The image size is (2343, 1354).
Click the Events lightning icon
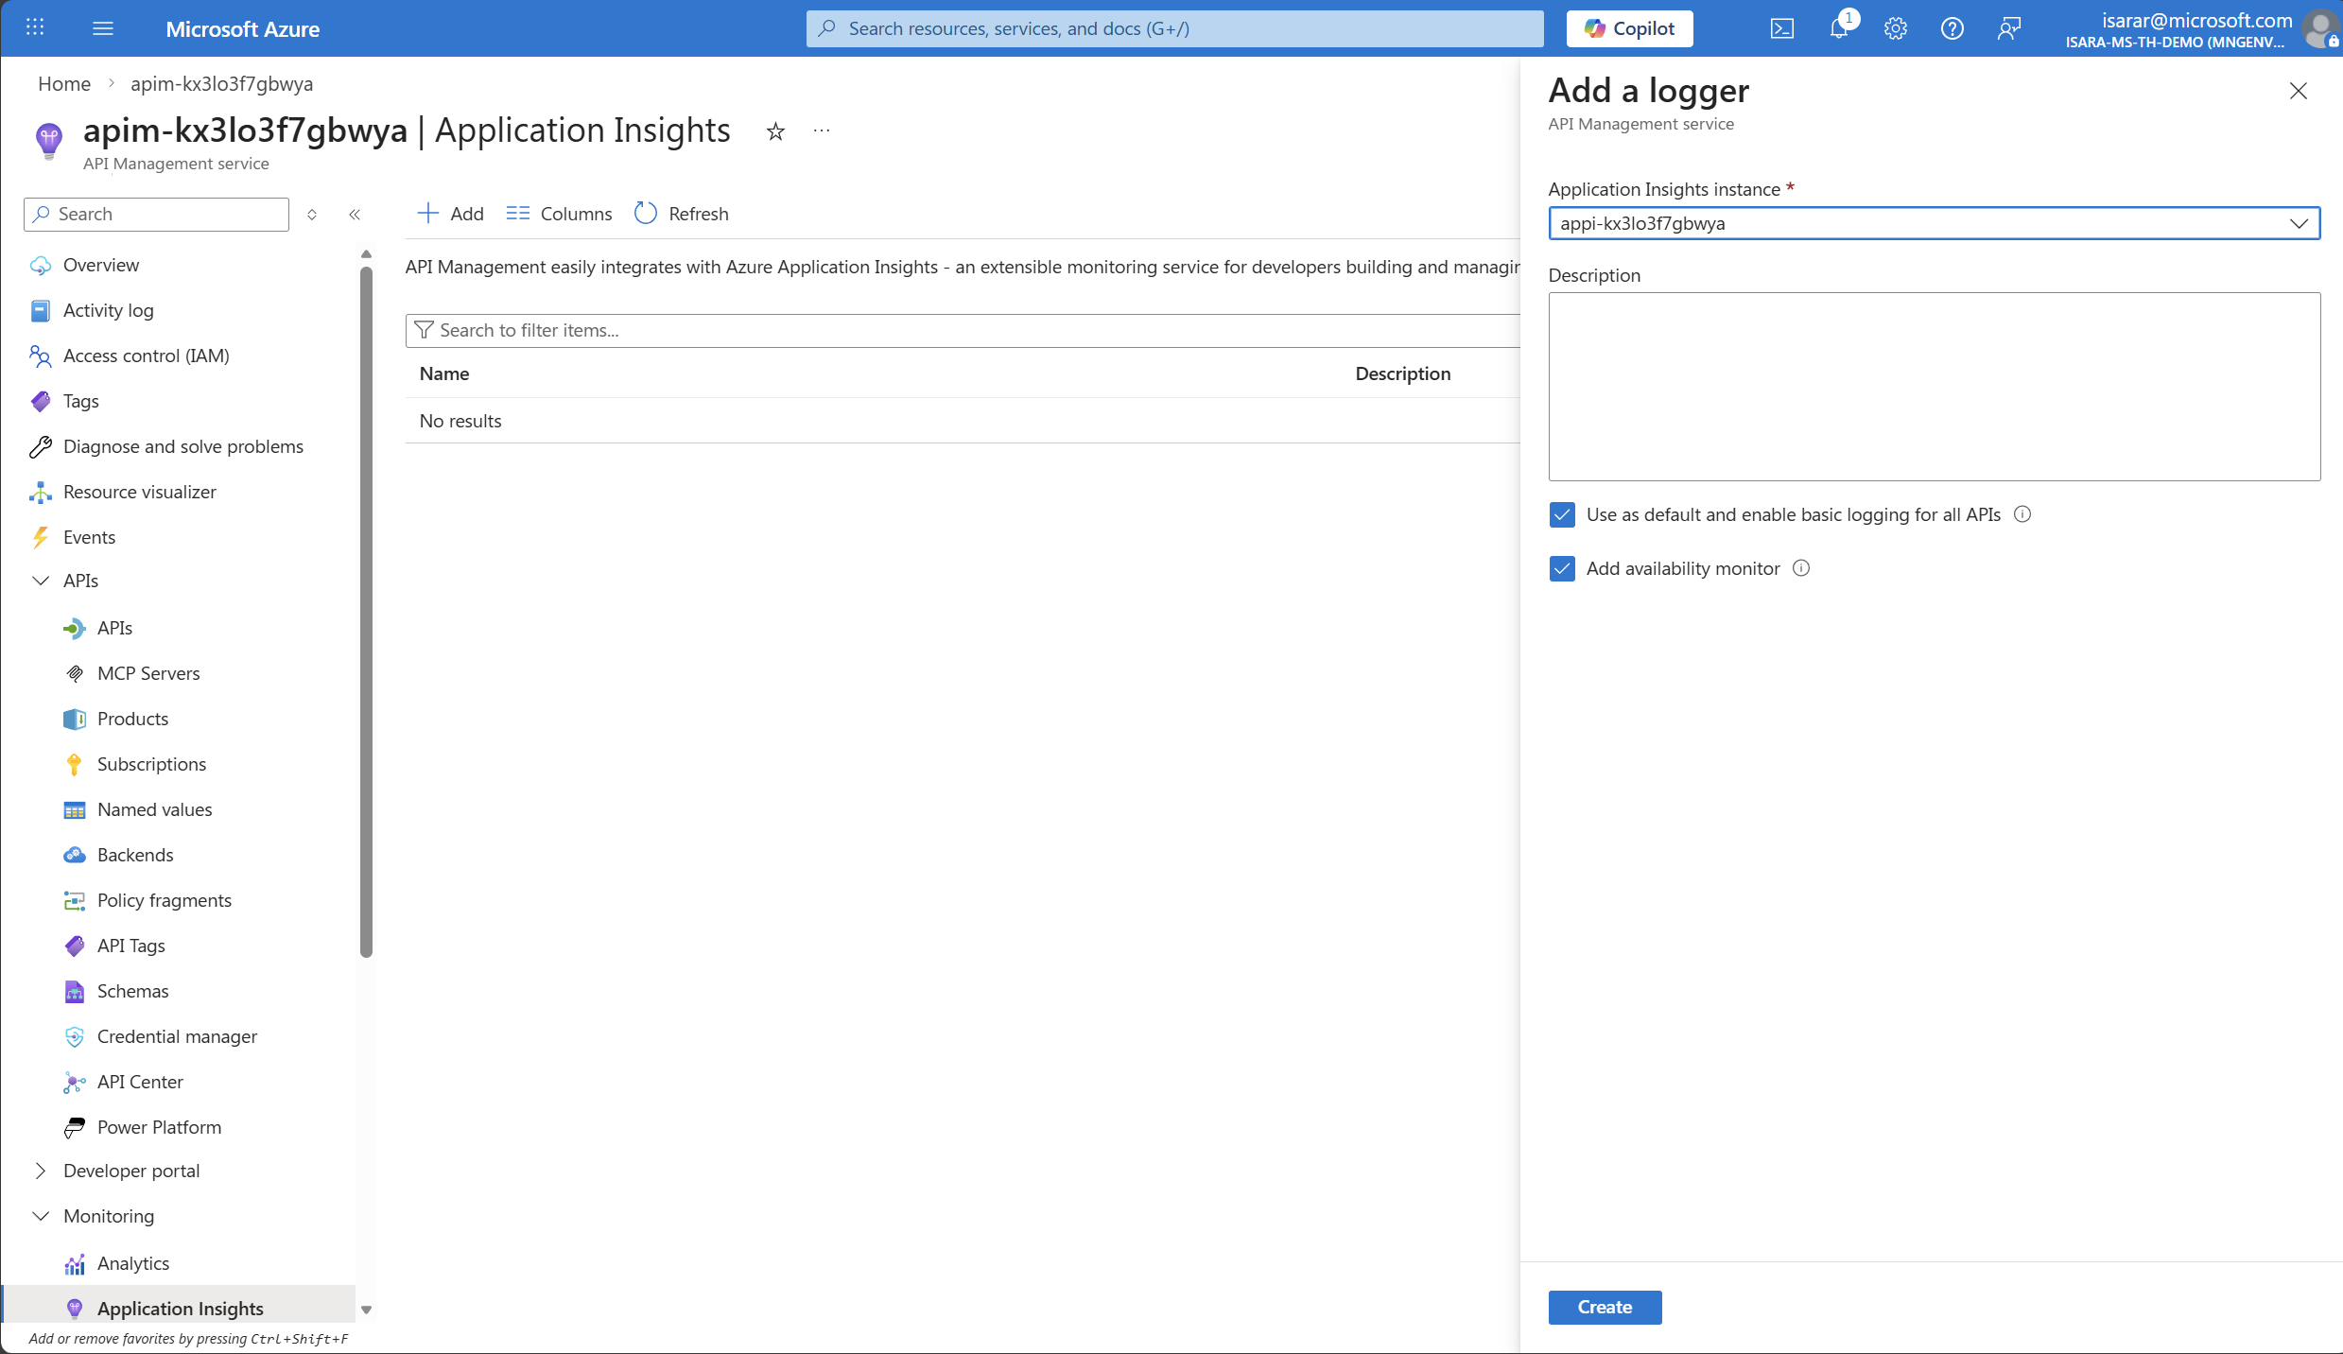pos(41,537)
